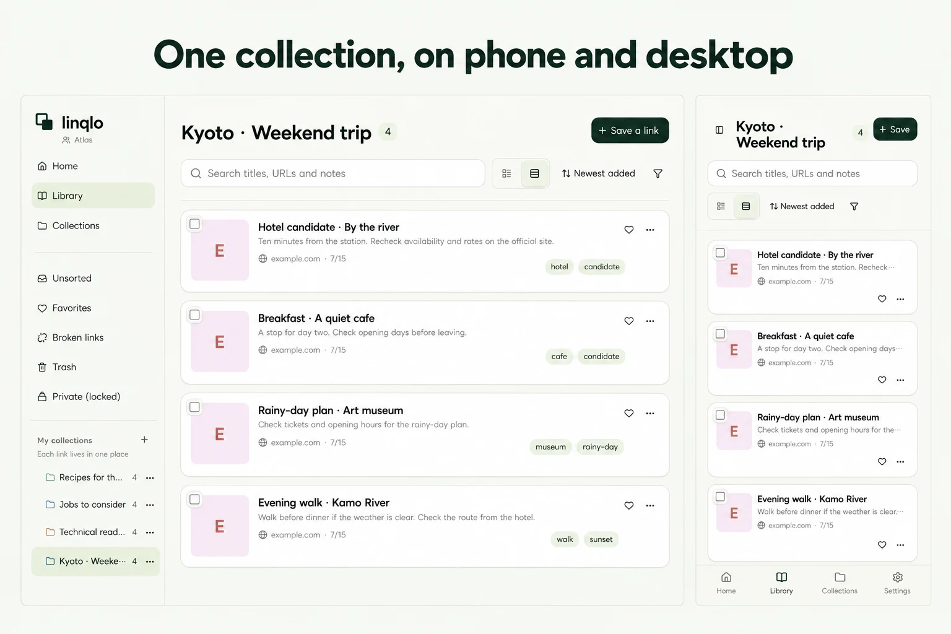This screenshot has height=634, width=951.
Task: Open more options on desktop Evening walk card
Action: coord(650,505)
